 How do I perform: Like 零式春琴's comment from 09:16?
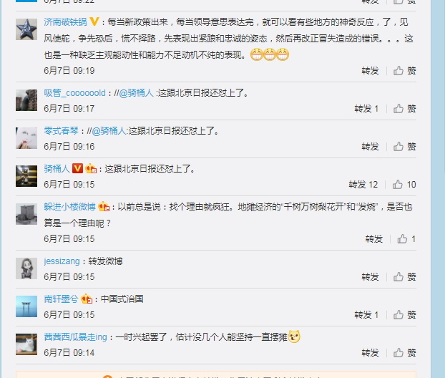(404, 147)
